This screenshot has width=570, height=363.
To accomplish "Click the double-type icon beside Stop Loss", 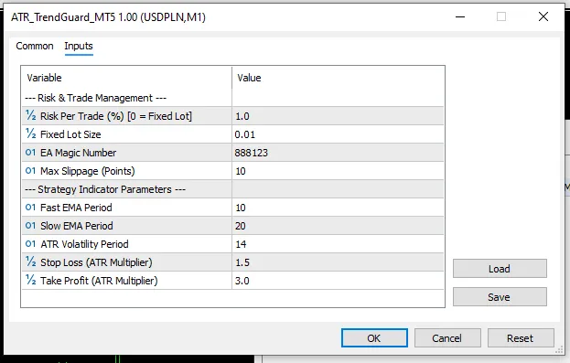I will coord(30,262).
